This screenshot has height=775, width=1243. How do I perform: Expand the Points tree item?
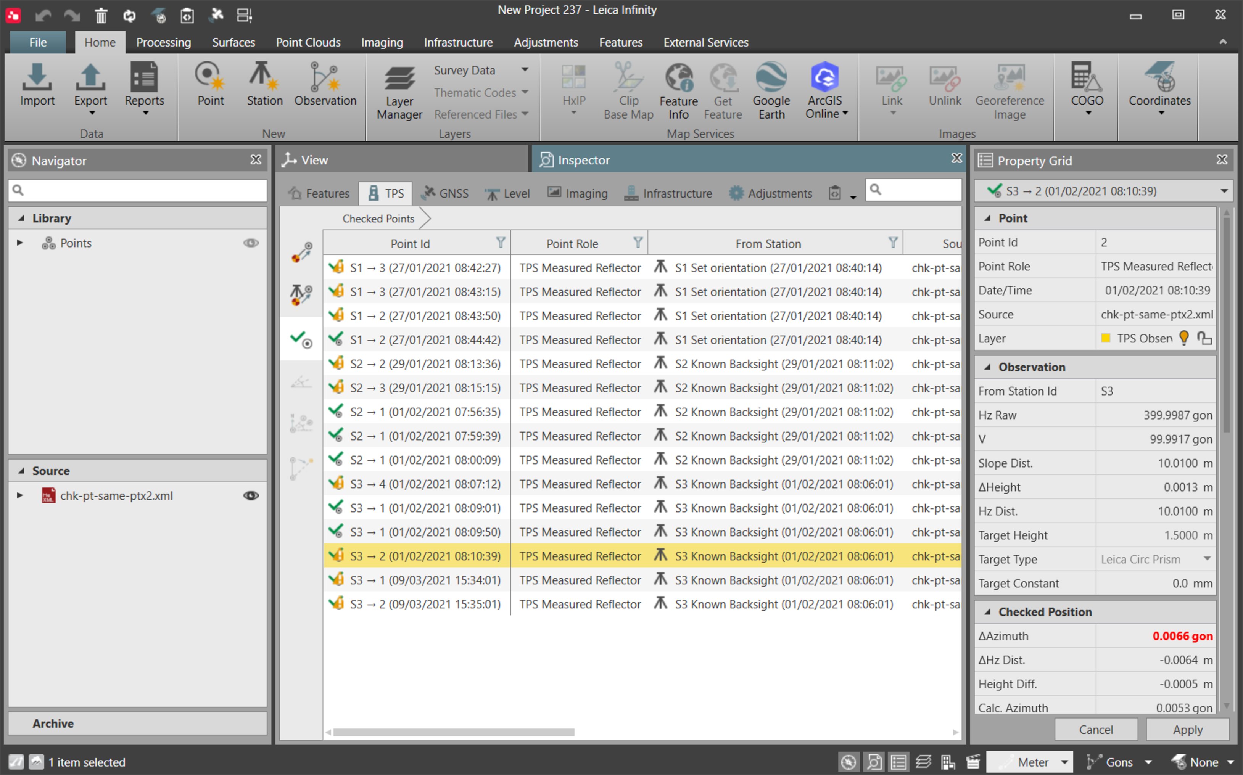click(x=19, y=243)
